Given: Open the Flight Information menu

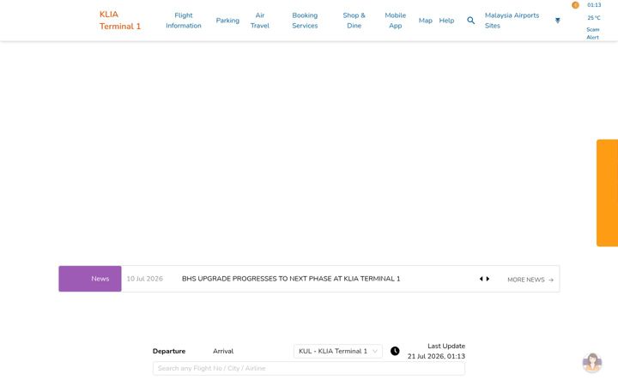Looking at the screenshot, I should pos(184,21).
